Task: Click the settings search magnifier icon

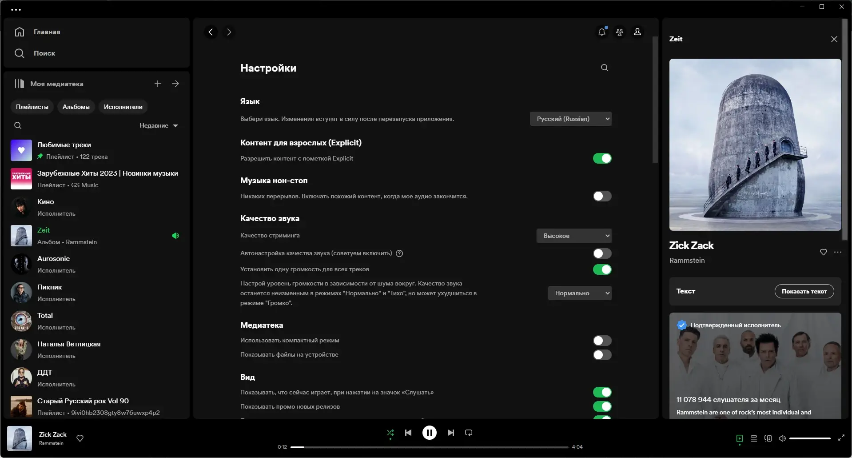Action: pos(605,68)
